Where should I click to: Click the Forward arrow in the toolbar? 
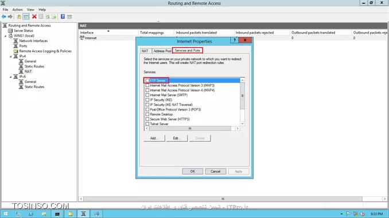10,17
